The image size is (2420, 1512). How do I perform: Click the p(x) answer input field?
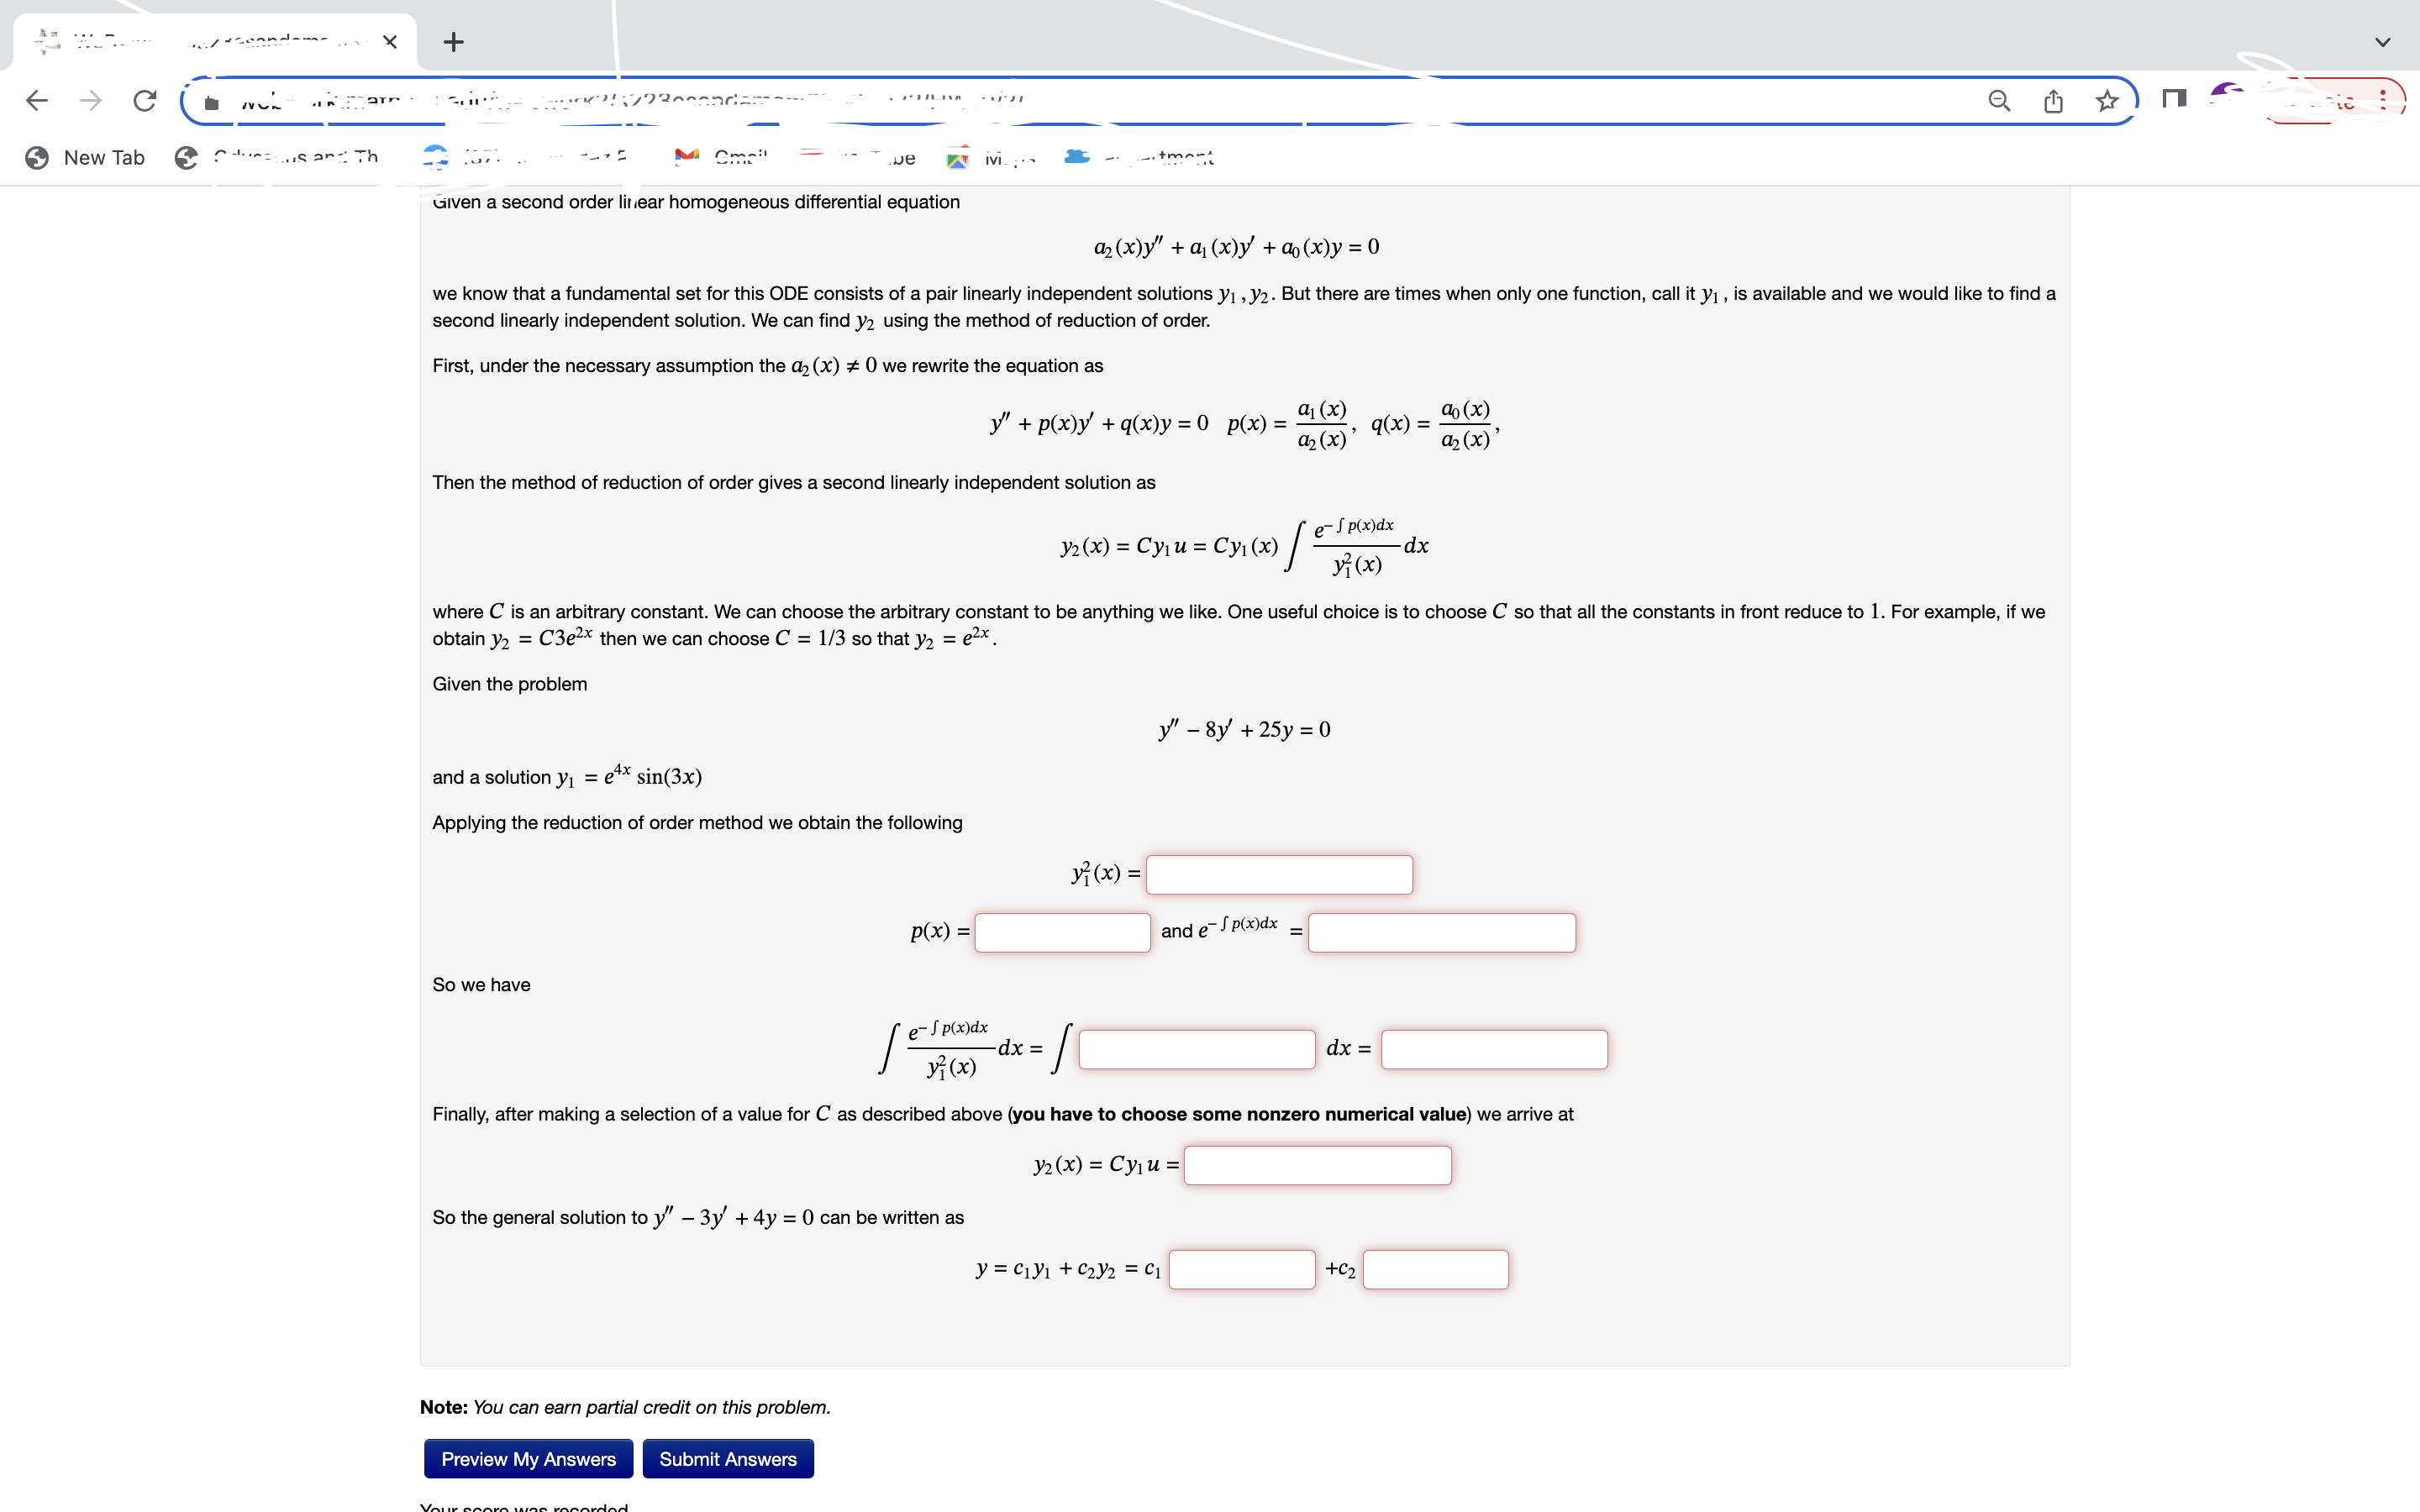click(x=1062, y=932)
